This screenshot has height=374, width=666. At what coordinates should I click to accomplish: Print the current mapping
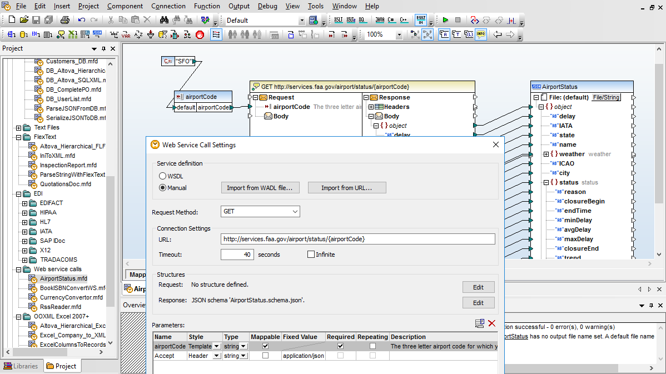[64, 20]
